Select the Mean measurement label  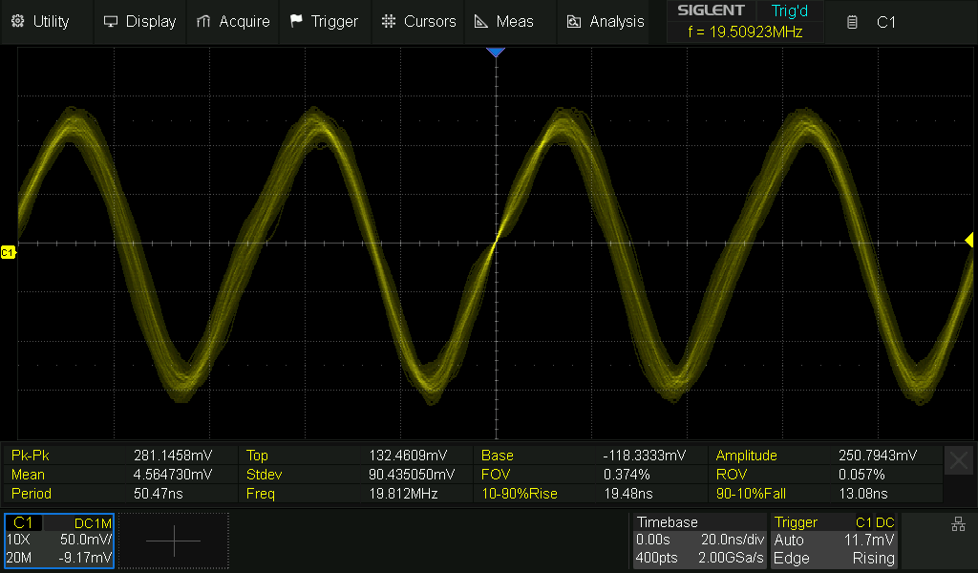click(x=28, y=475)
